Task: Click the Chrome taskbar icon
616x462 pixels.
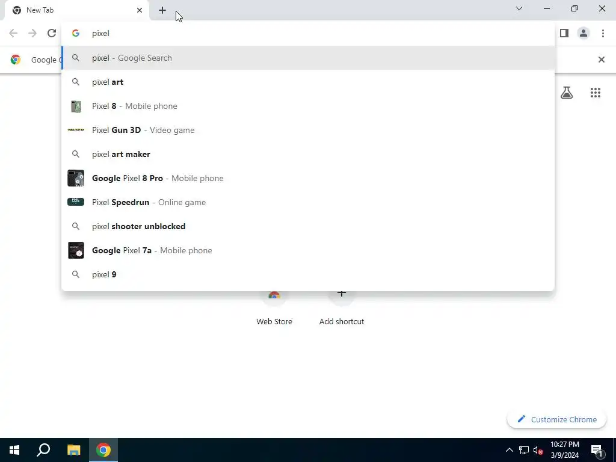Action: [x=103, y=450]
